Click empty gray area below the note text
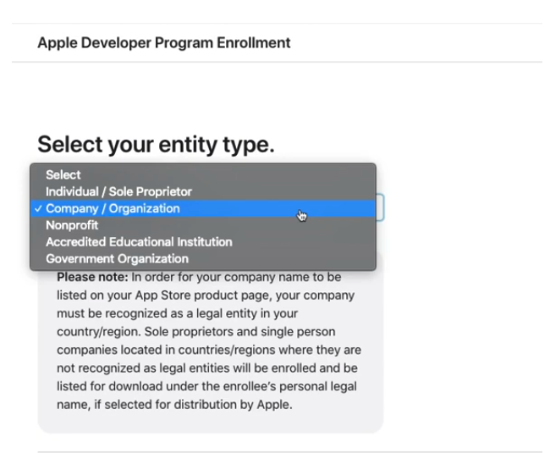550x453 pixels. pyautogui.click(x=211, y=423)
